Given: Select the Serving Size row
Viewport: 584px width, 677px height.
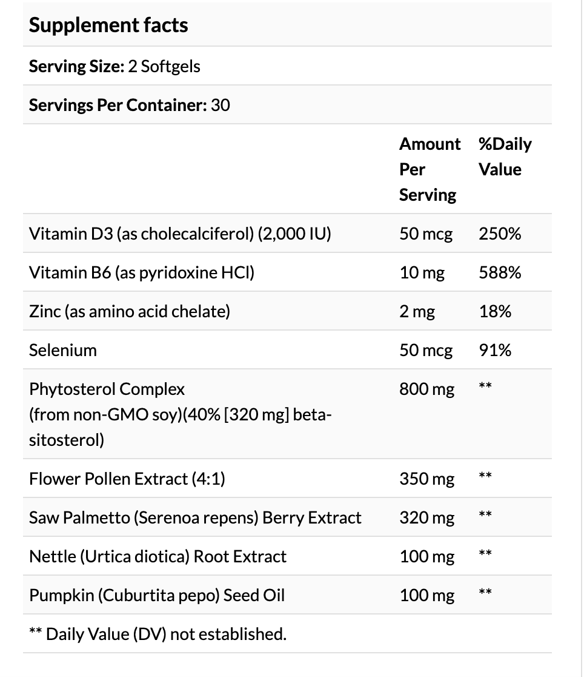Looking at the screenshot, I should coord(287,66).
